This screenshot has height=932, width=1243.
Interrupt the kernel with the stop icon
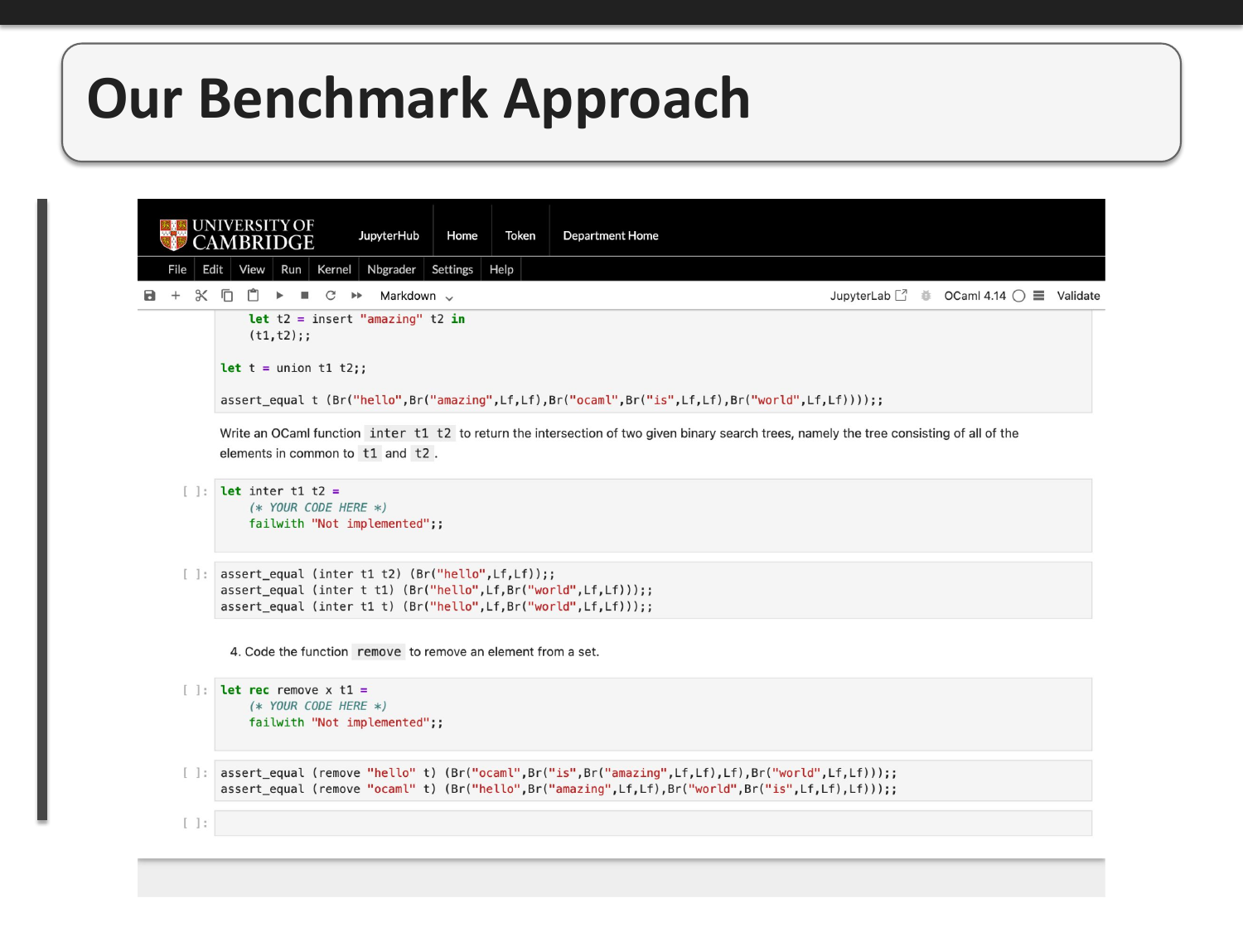tap(305, 296)
